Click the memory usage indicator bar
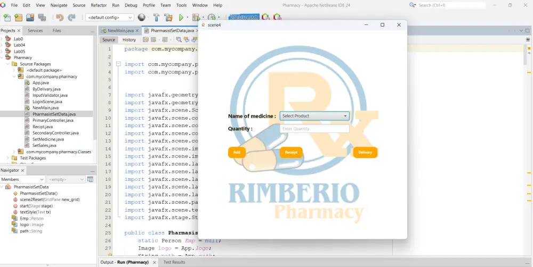Image resolution: width=533 pixels, height=267 pixels. [x=244, y=18]
